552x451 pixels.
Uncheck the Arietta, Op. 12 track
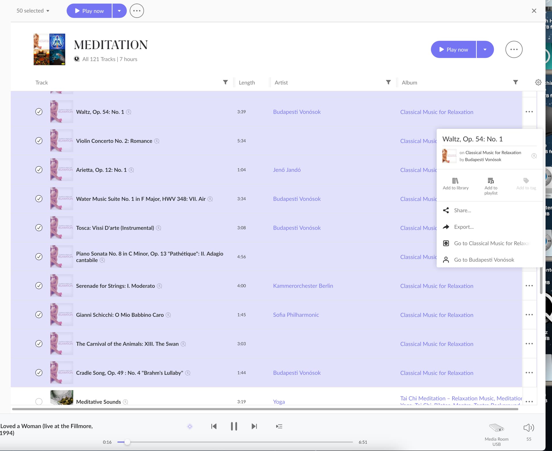click(x=39, y=170)
